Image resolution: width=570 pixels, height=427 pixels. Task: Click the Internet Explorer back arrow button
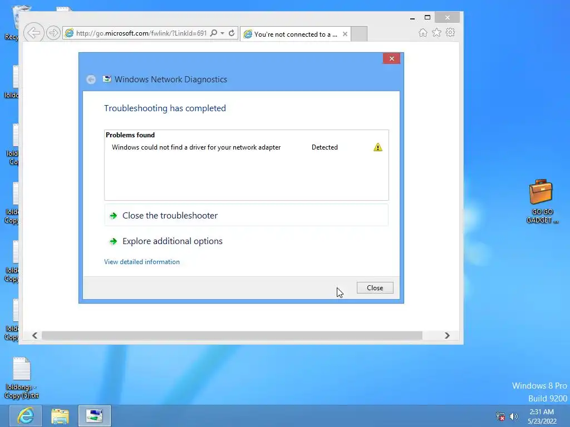[34, 33]
